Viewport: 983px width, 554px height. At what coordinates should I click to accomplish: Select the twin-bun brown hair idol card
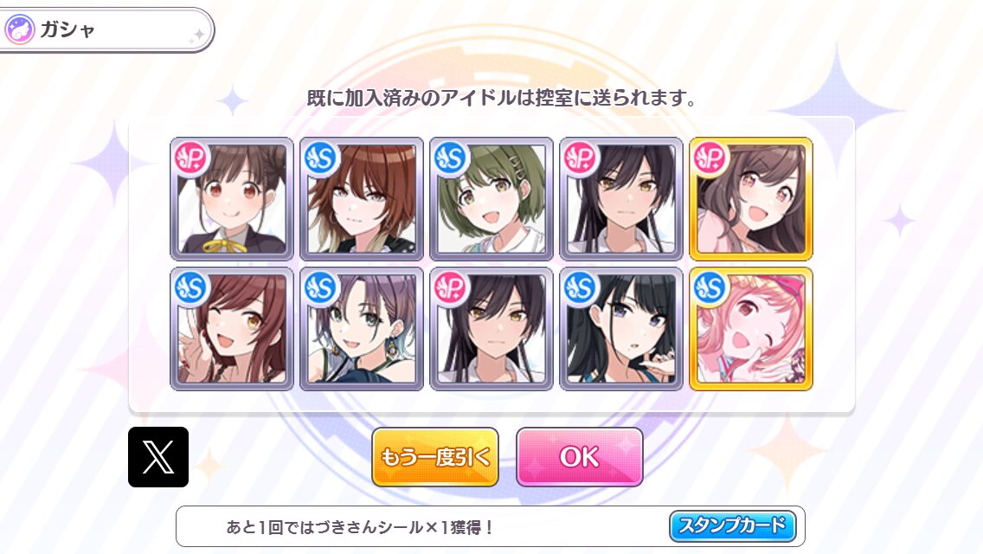232,199
